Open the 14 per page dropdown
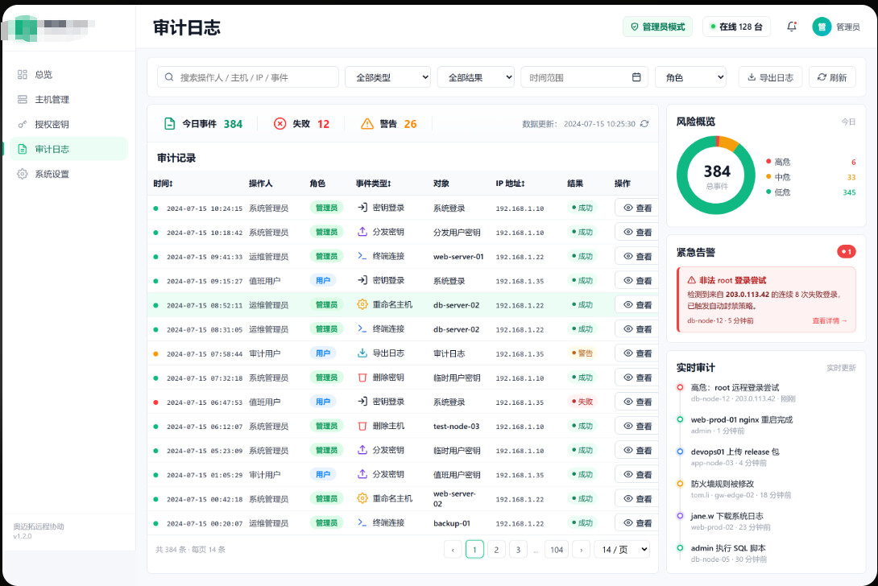The height and width of the screenshot is (586, 878). coord(622,550)
